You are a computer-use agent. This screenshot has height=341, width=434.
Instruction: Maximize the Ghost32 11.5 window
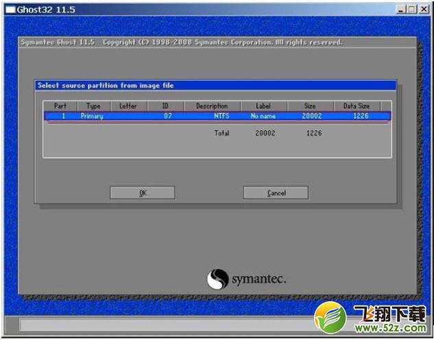pyautogui.click(x=412, y=10)
